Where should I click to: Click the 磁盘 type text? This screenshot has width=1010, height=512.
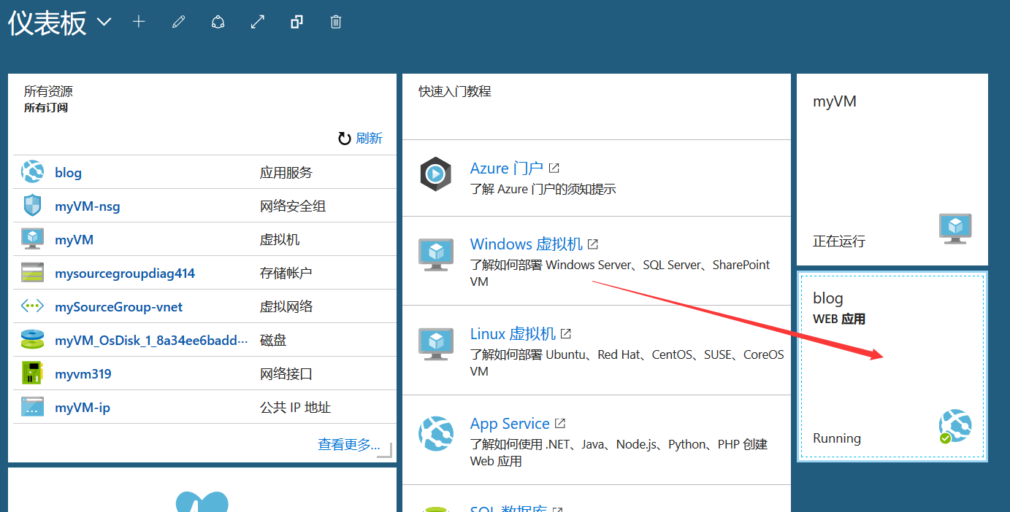pyautogui.click(x=273, y=341)
